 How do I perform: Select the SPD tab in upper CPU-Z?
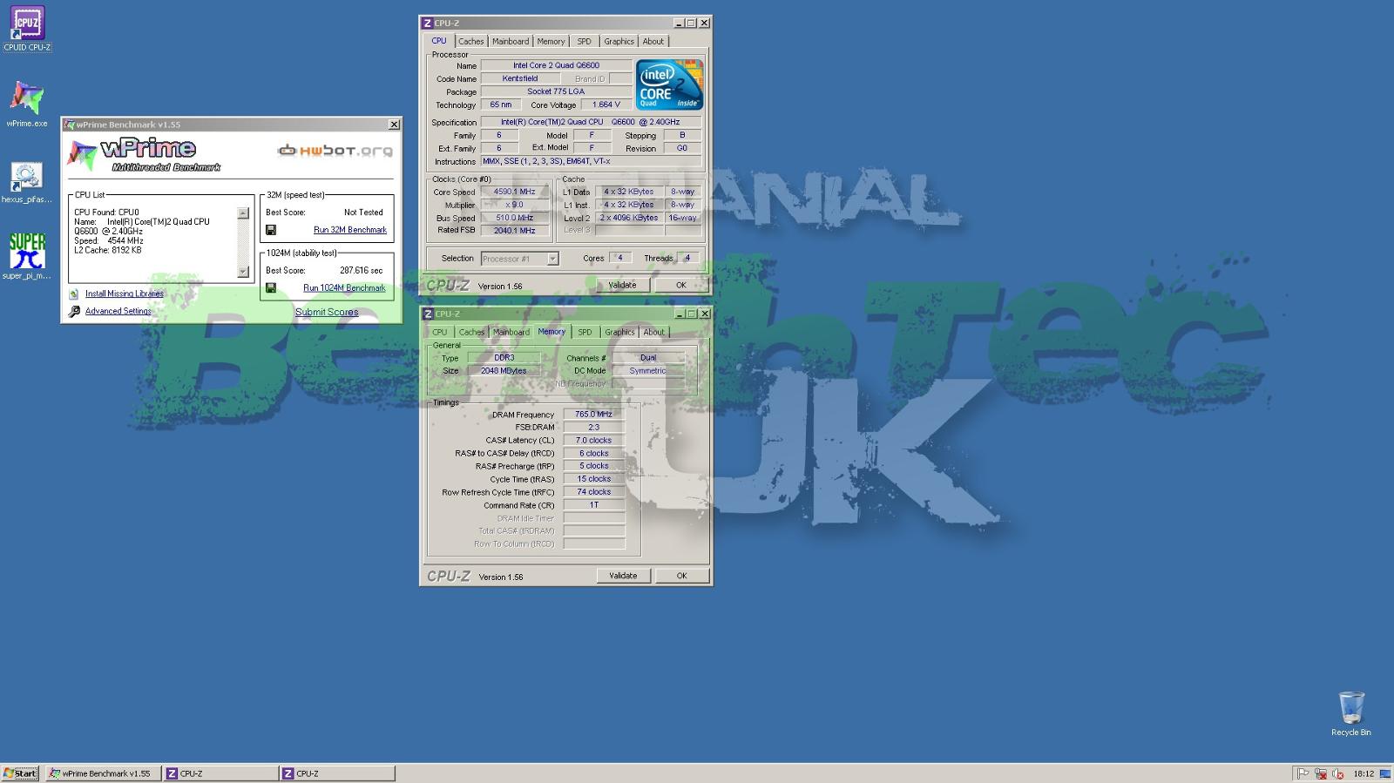coord(584,42)
